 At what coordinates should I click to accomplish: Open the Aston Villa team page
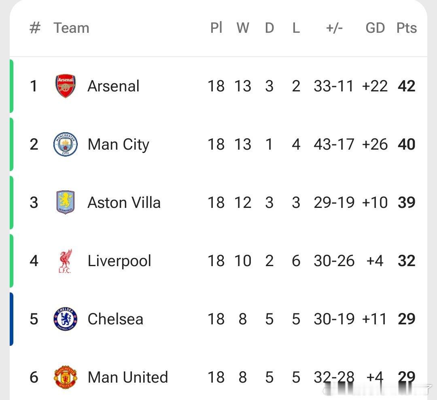(x=124, y=203)
